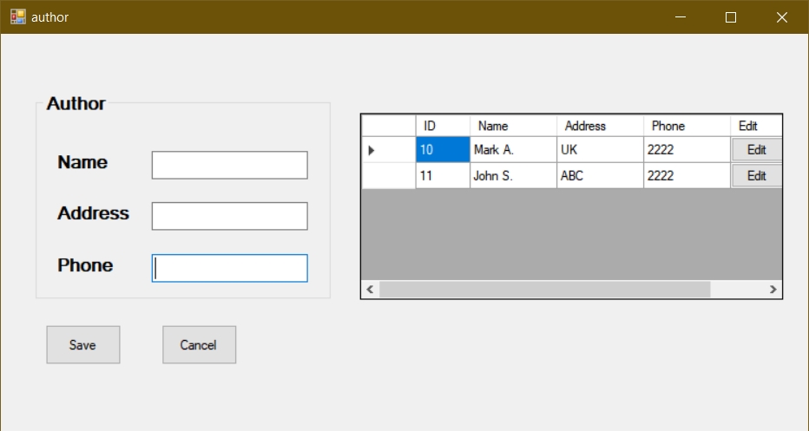Select the Name column header
The width and height of the screenshot is (809, 431).
click(513, 126)
